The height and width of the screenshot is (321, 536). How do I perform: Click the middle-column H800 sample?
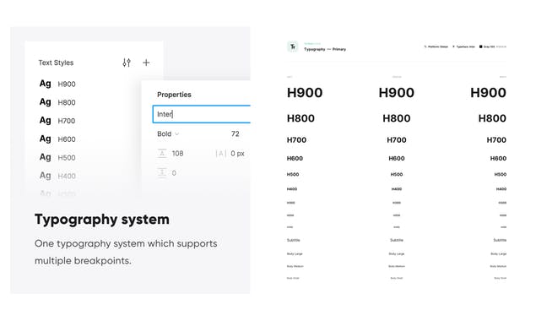pos(397,118)
